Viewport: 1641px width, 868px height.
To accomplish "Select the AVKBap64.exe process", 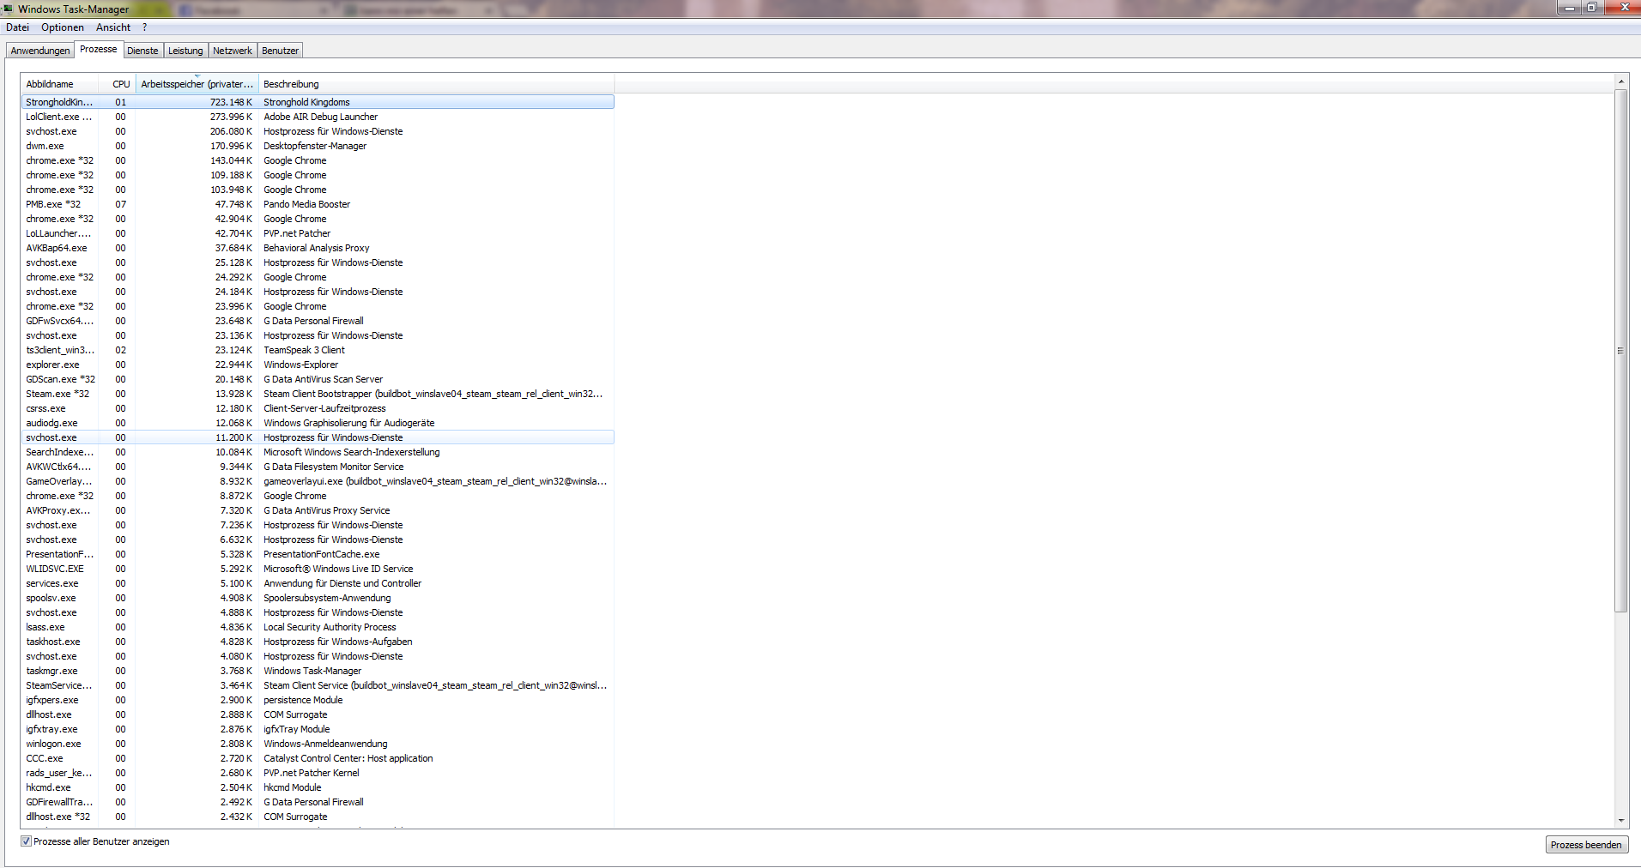I will pos(318,248).
